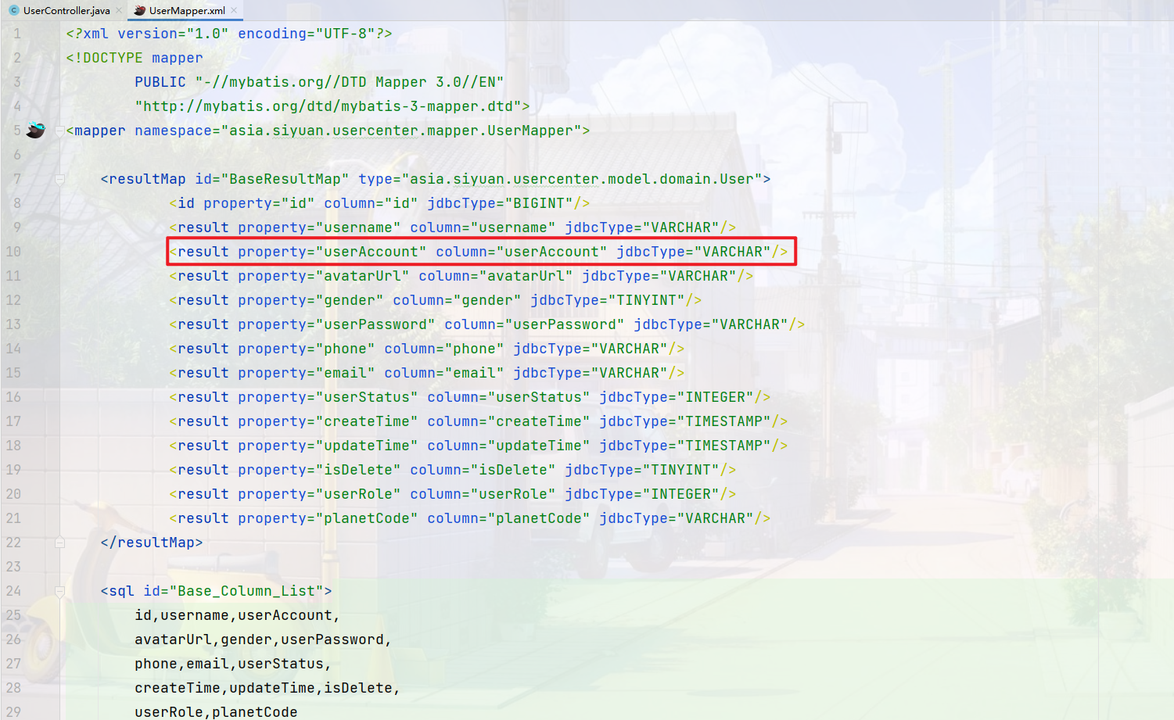Click line number 24 in the gutter
The height and width of the screenshot is (720, 1174).
14,590
